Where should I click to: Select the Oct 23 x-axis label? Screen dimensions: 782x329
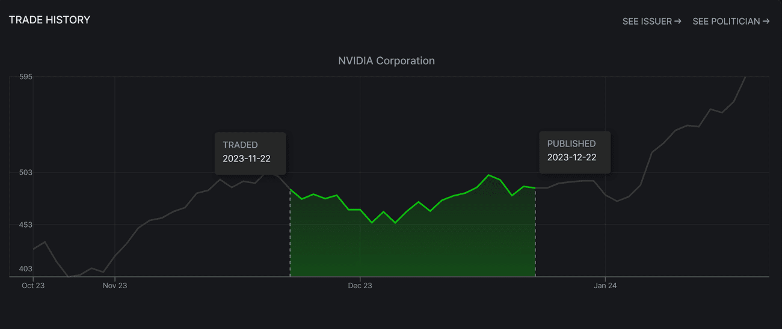point(33,286)
